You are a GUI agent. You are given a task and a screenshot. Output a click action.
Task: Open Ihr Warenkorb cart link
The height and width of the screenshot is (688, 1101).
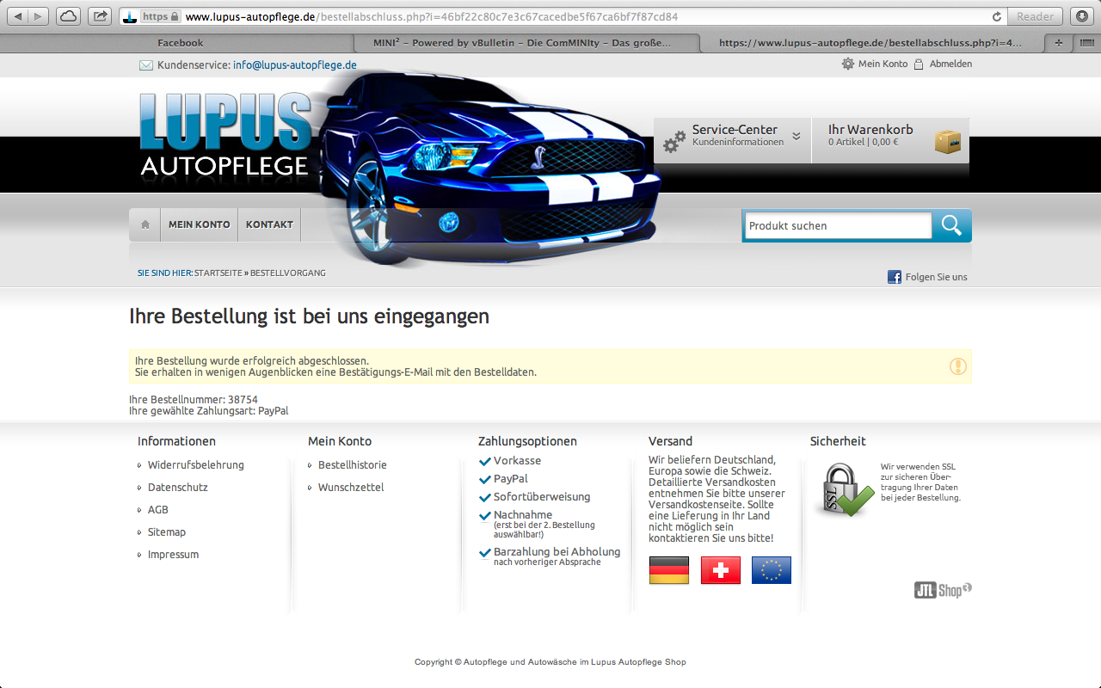tap(870, 130)
